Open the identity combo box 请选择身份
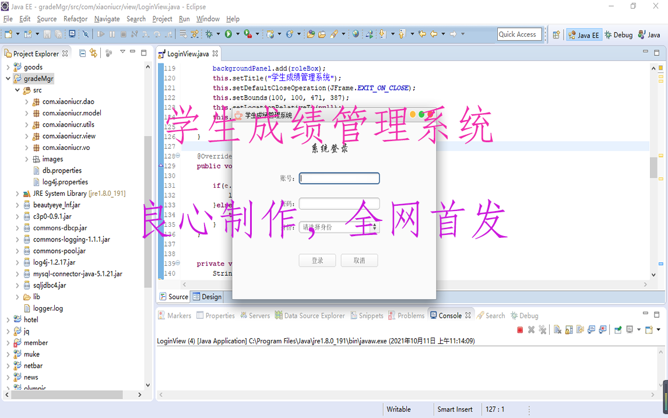668x418 pixels. pyautogui.click(x=339, y=227)
